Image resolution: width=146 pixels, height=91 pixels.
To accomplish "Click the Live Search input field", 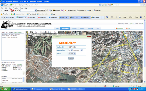I will 126,5.
